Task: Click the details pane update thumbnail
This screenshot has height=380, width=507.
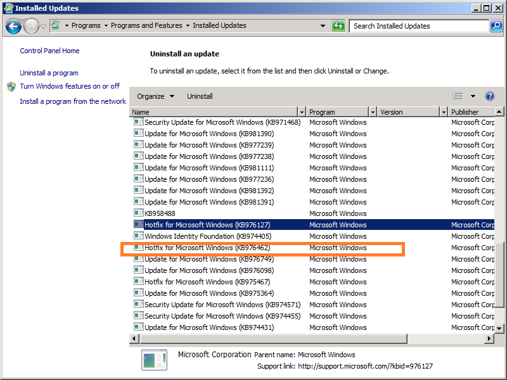Action: click(x=155, y=360)
